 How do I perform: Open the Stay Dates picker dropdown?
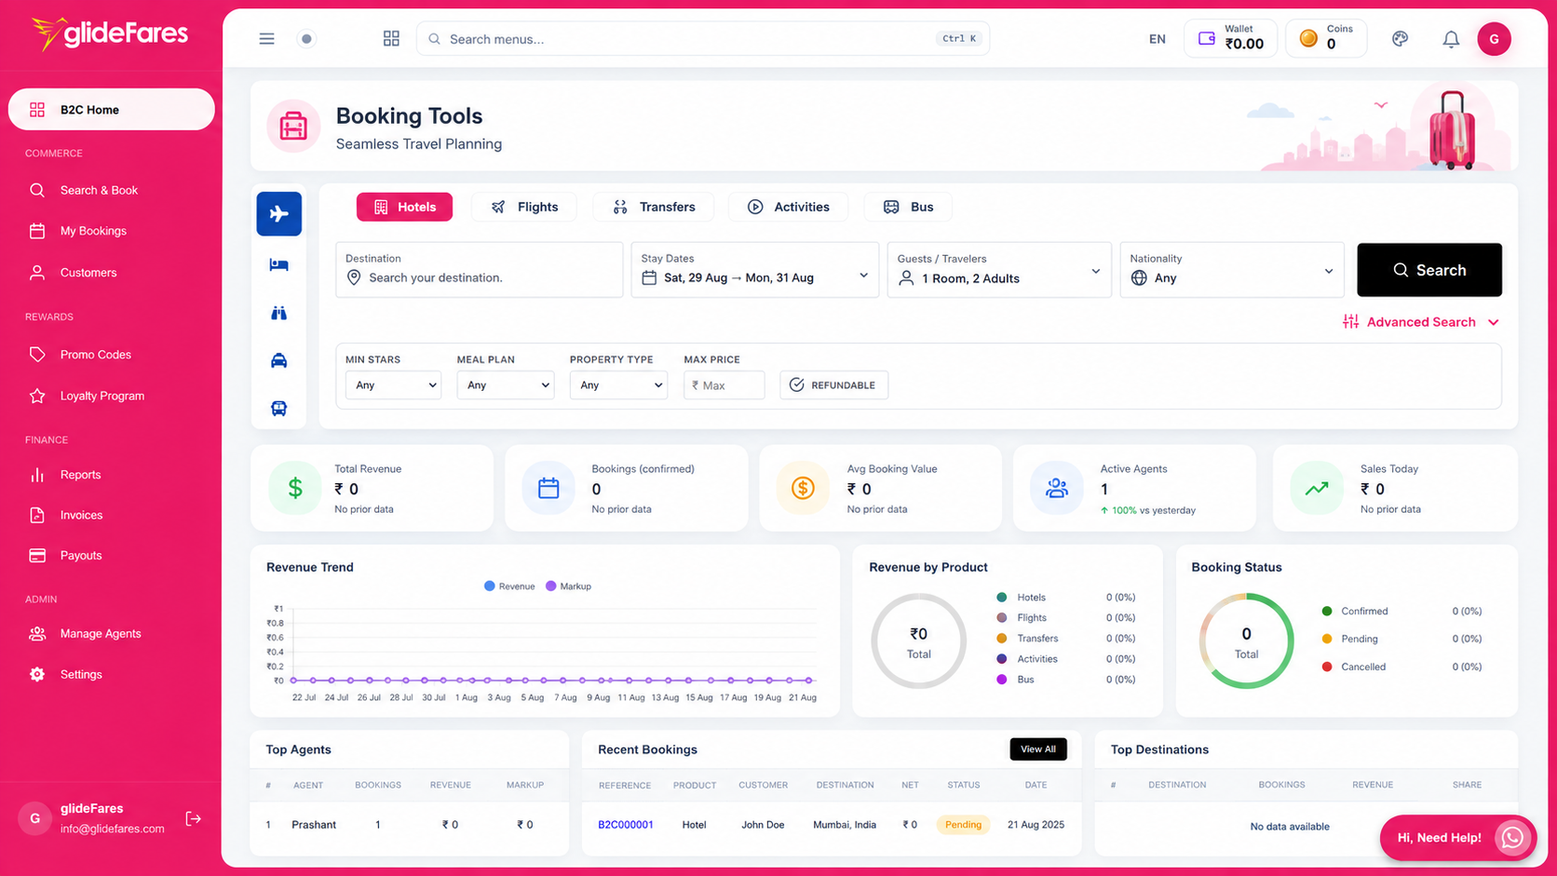(755, 270)
